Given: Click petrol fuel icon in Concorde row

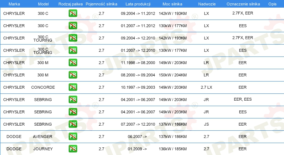Looking at the screenshot, I should click(73, 87).
